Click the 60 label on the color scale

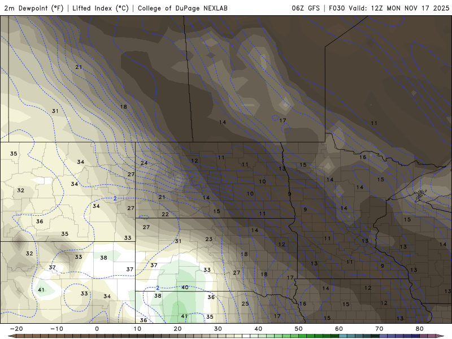coord(338,329)
